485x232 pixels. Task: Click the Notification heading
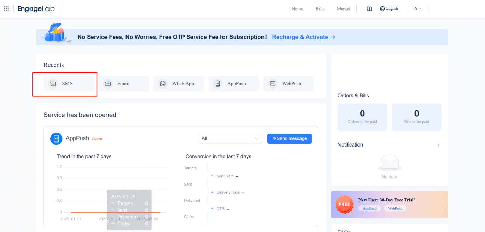[x=350, y=145]
